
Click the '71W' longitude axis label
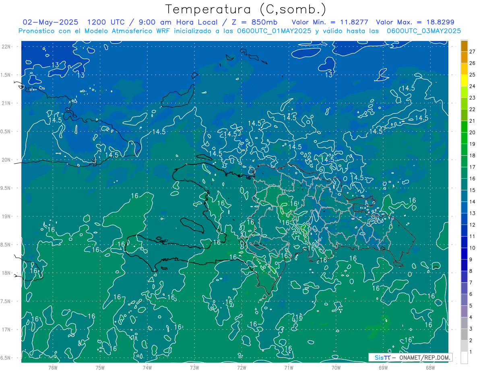click(x=289, y=367)
